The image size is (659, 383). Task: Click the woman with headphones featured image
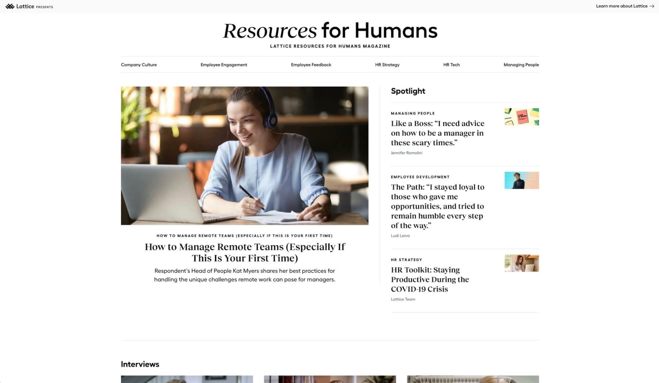pos(245,156)
